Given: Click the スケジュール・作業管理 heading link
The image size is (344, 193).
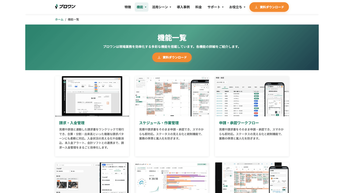Looking at the screenshot, I should [159, 123].
